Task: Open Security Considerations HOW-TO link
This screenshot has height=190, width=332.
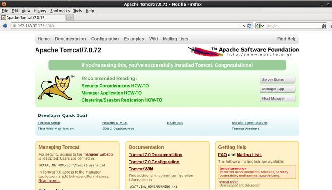Action: click(115, 86)
